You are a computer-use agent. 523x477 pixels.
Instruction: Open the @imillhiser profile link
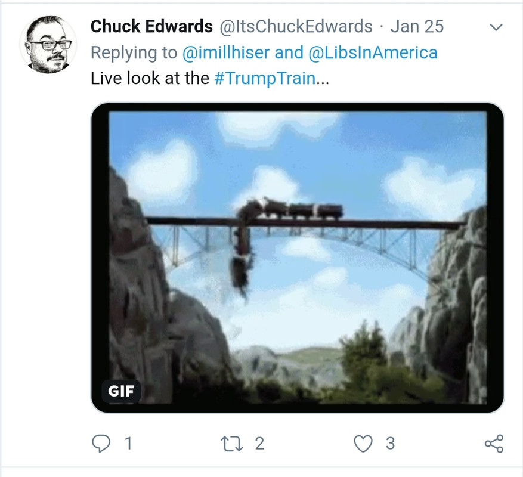coord(226,52)
